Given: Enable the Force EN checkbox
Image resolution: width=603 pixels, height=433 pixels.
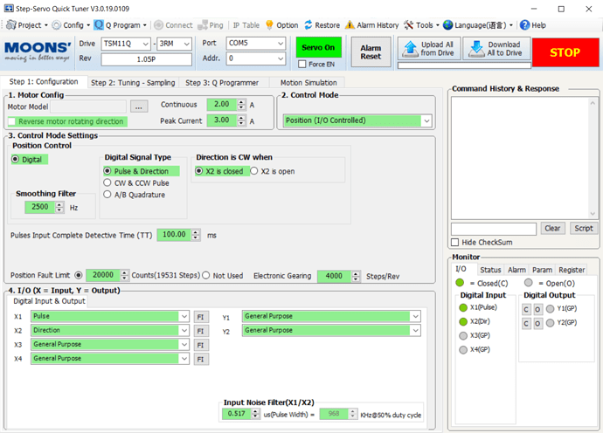Looking at the screenshot, I should point(302,64).
